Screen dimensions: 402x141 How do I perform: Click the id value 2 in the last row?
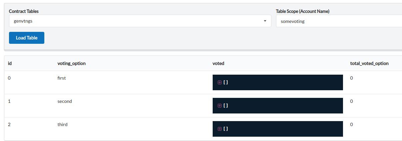[x=9, y=124]
